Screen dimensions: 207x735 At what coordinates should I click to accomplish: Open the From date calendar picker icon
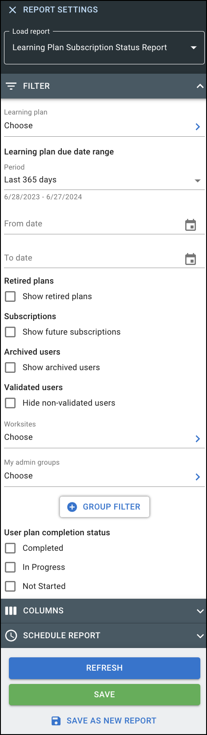[x=191, y=225]
